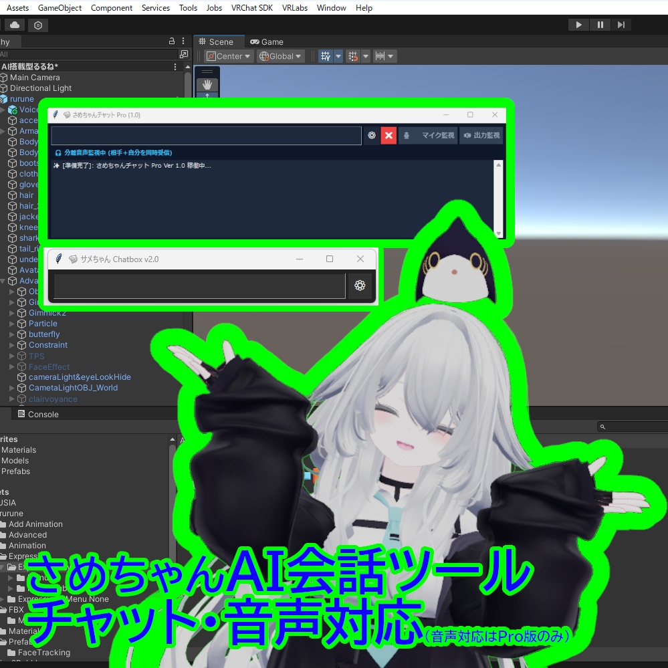Viewport: 668px width, 668px height.
Task: Open the VRLabs menu
Action: coord(295,7)
